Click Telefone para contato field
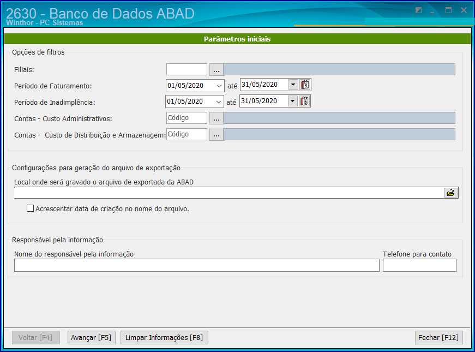The height and width of the screenshot is (352, 475). [419, 265]
